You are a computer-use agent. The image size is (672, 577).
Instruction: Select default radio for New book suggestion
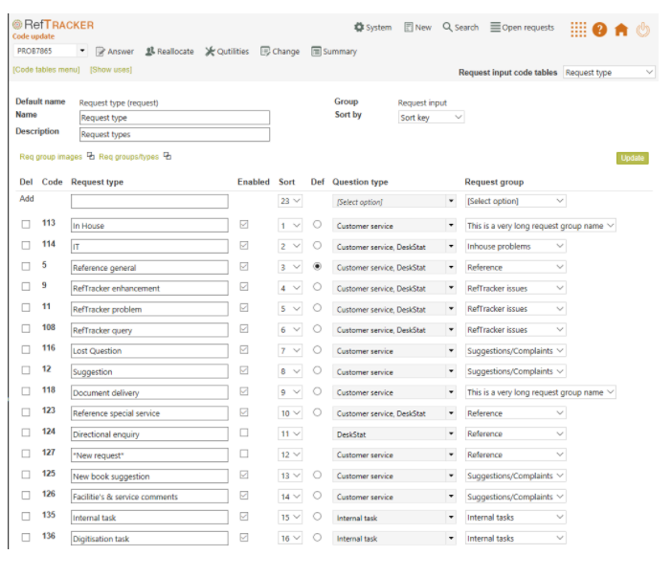point(317,475)
